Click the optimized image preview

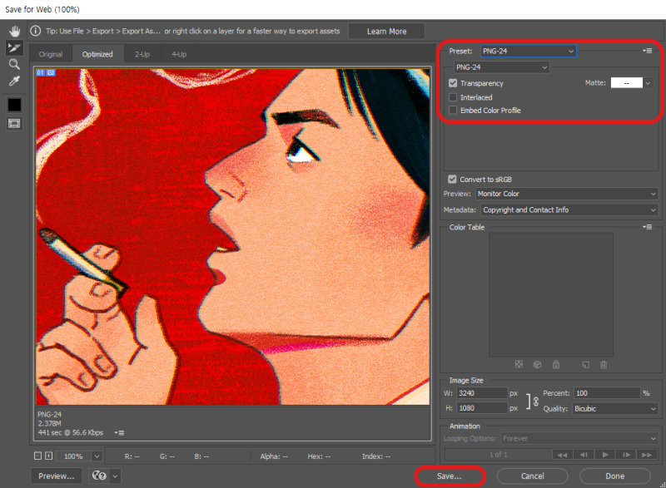[x=233, y=237]
